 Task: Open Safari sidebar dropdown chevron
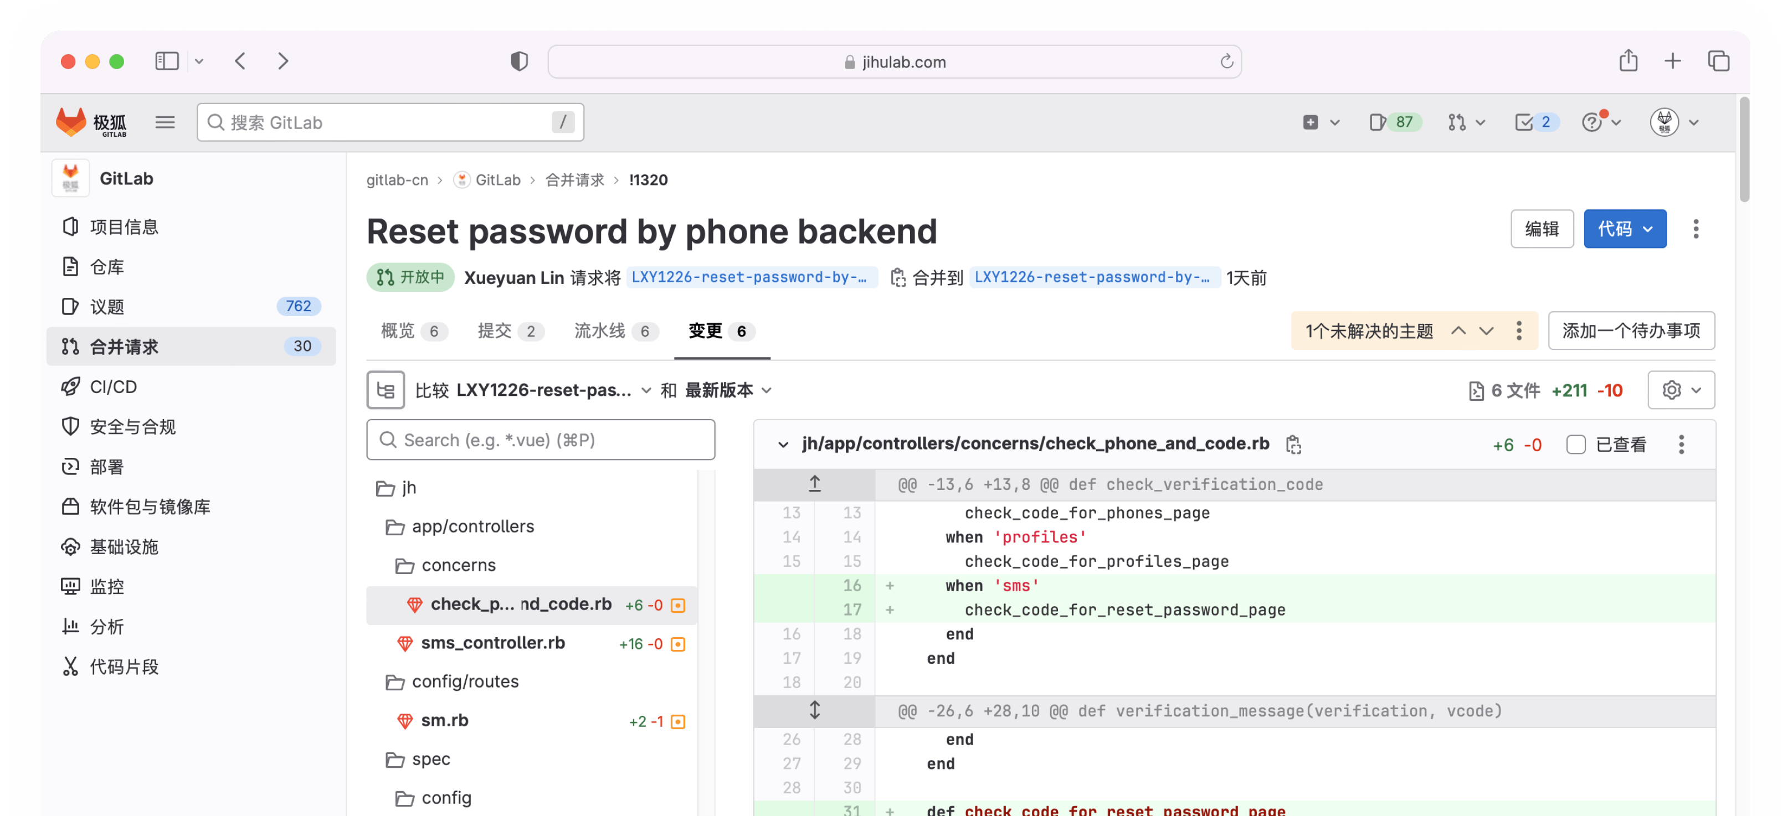[200, 61]
